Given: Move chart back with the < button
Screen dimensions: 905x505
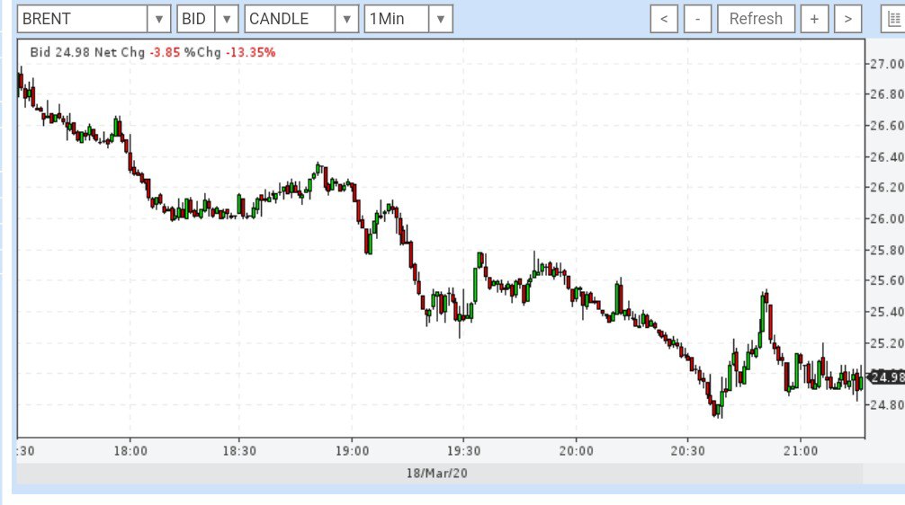Looking at the screenshot, I should click(x=664, y=19).
